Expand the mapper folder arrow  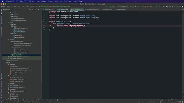(10, 15)
